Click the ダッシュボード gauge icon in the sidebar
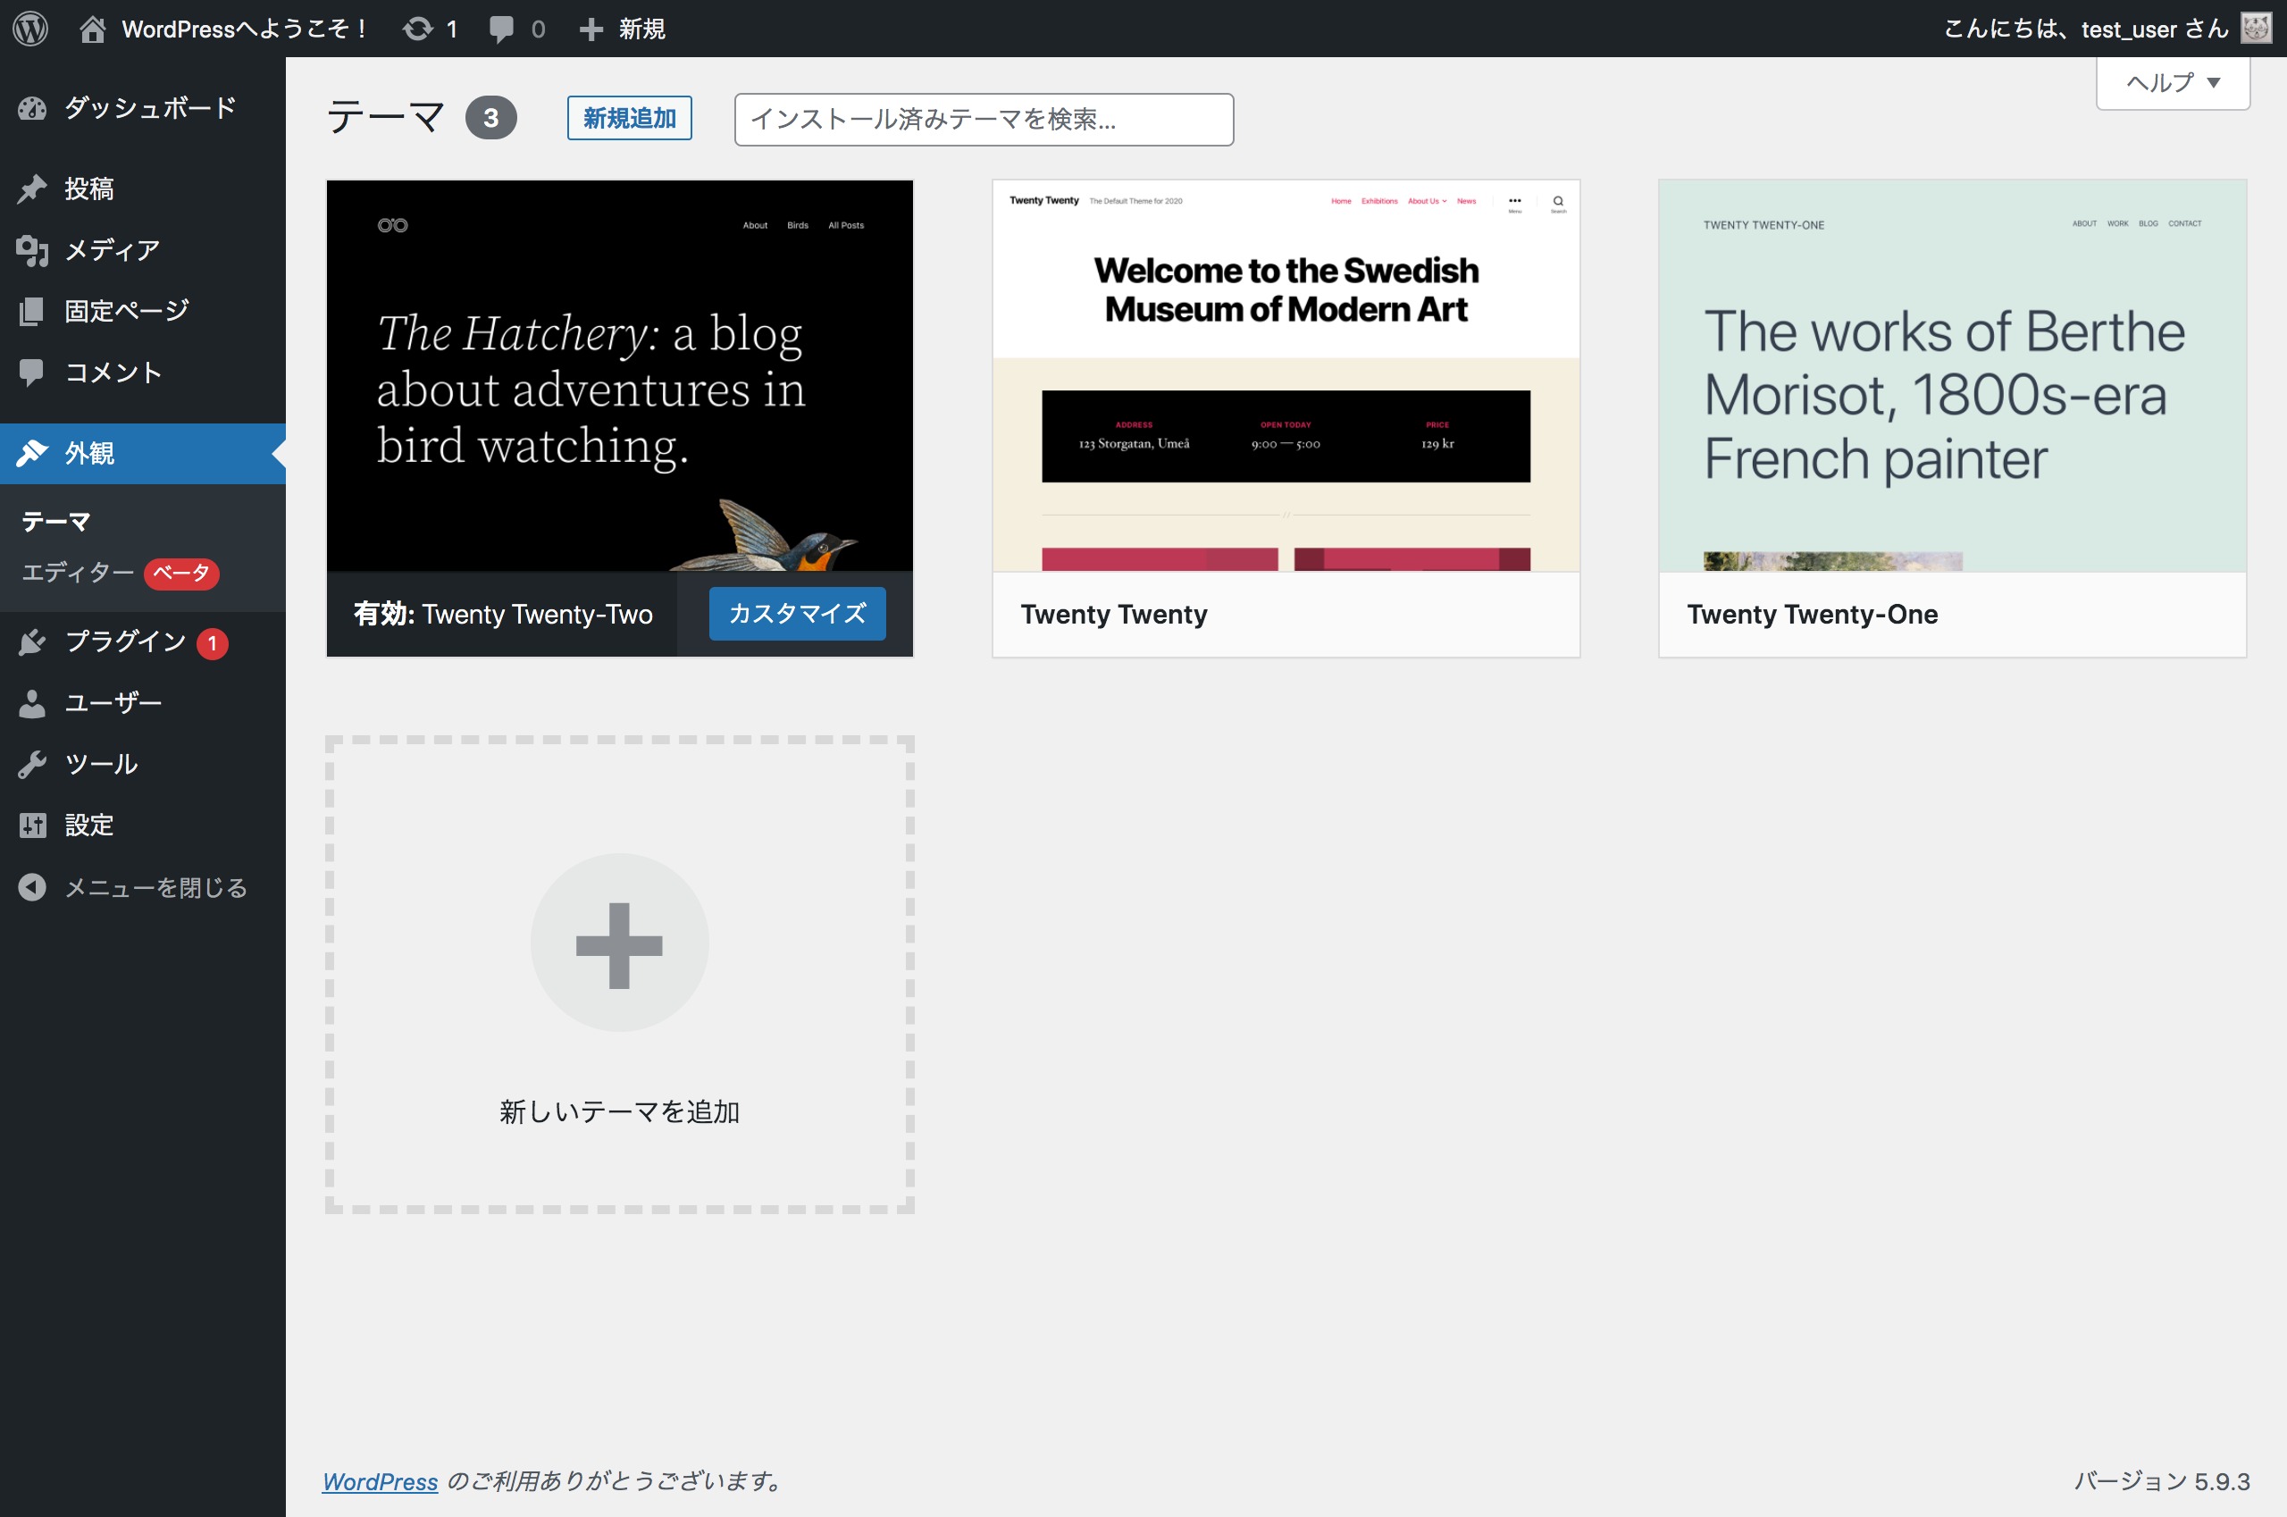The image size is (2287, 1517). (x=32, y=108)
